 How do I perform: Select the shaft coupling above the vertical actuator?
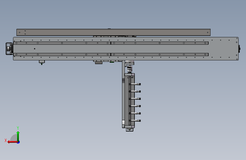(130, 69)
